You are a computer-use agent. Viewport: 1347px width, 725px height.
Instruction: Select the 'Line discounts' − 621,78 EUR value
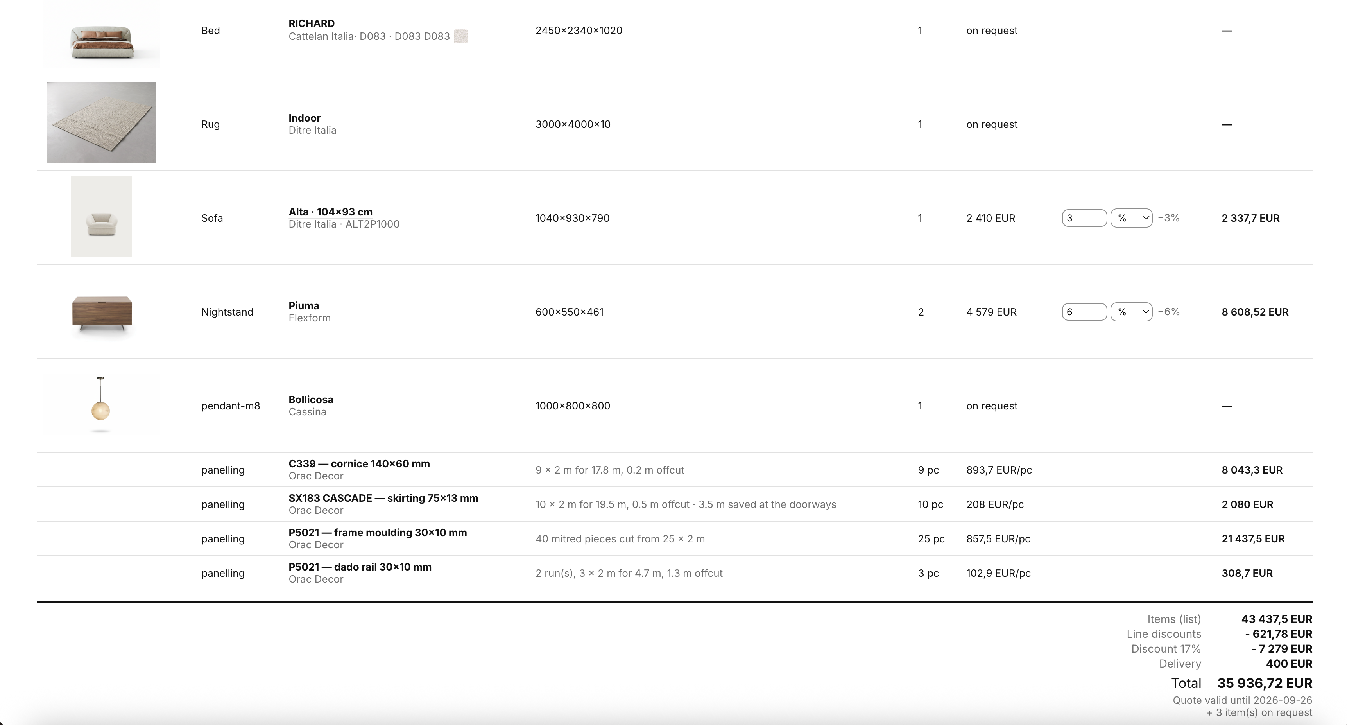click(1279, 634)
